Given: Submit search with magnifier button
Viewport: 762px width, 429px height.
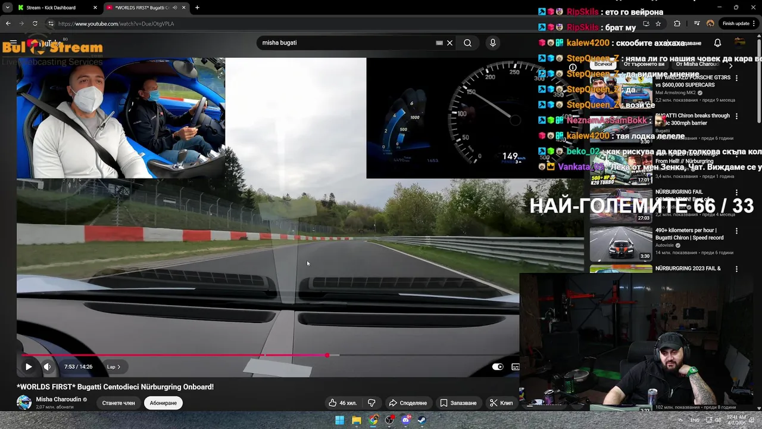Looking at the screenshot, I should click(468, 43).
